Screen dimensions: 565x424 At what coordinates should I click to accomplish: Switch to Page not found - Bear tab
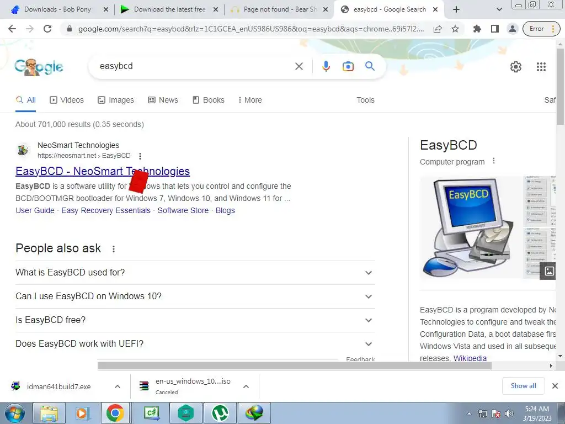click(280, 9)
